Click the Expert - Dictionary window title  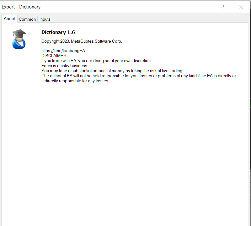21,7
